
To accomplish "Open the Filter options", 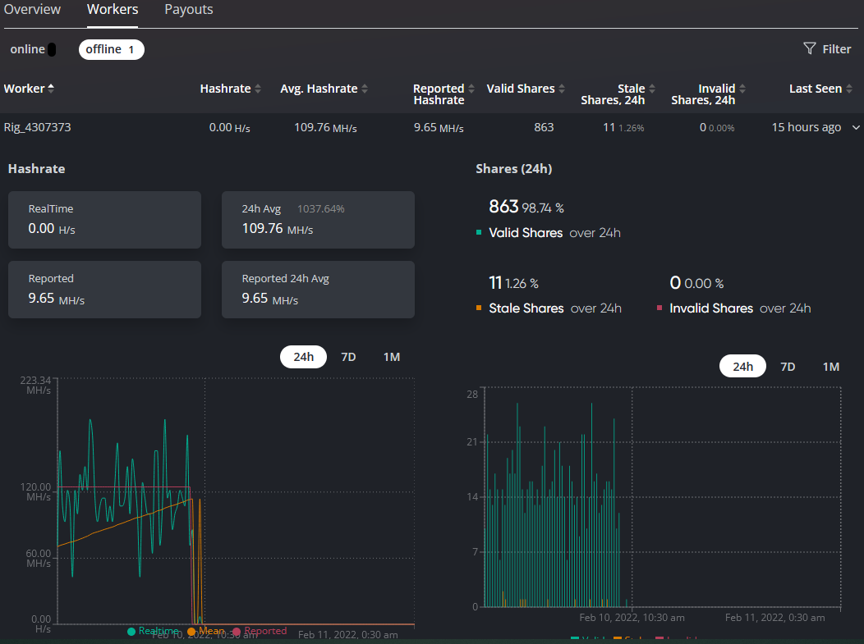I will pyautogui.click(x=827, y=48).
